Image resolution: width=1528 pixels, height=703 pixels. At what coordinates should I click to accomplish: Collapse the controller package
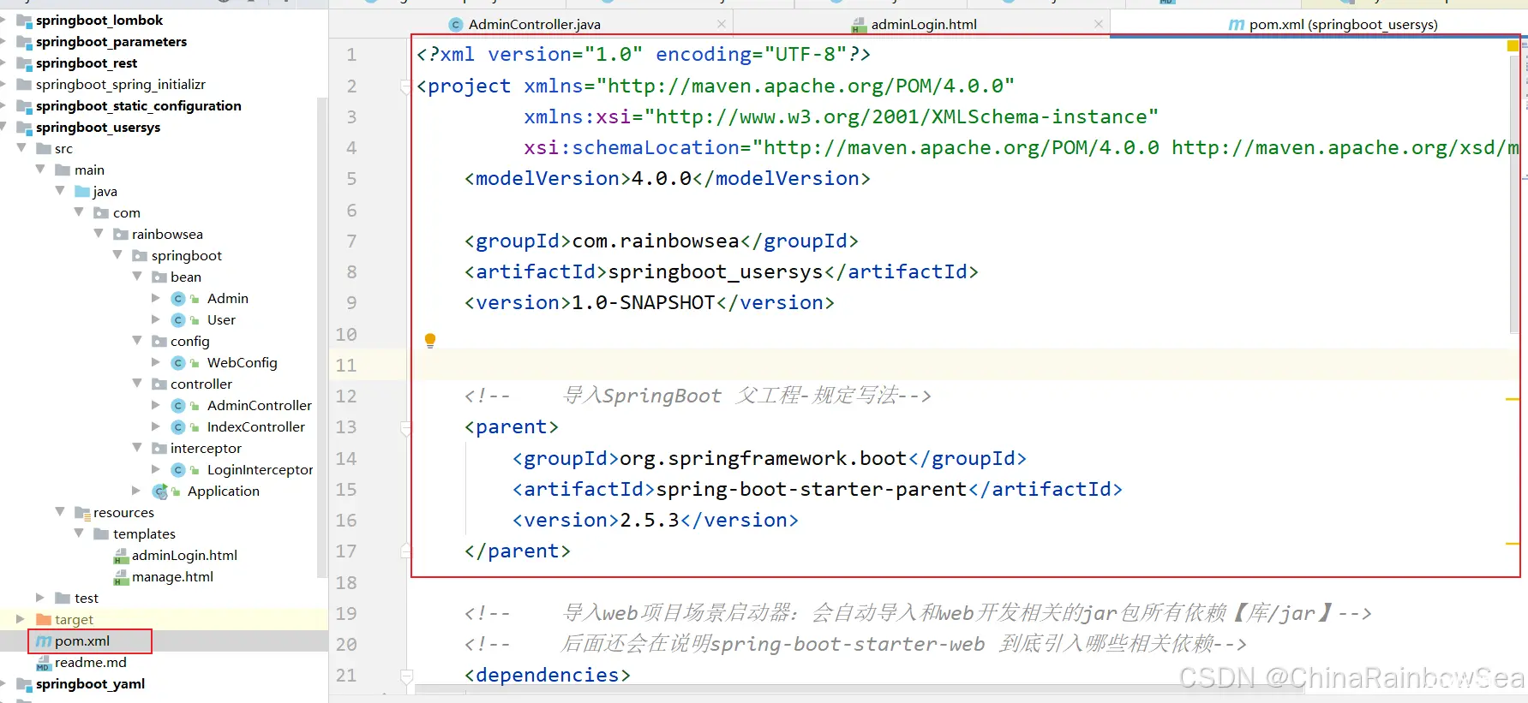137,384
